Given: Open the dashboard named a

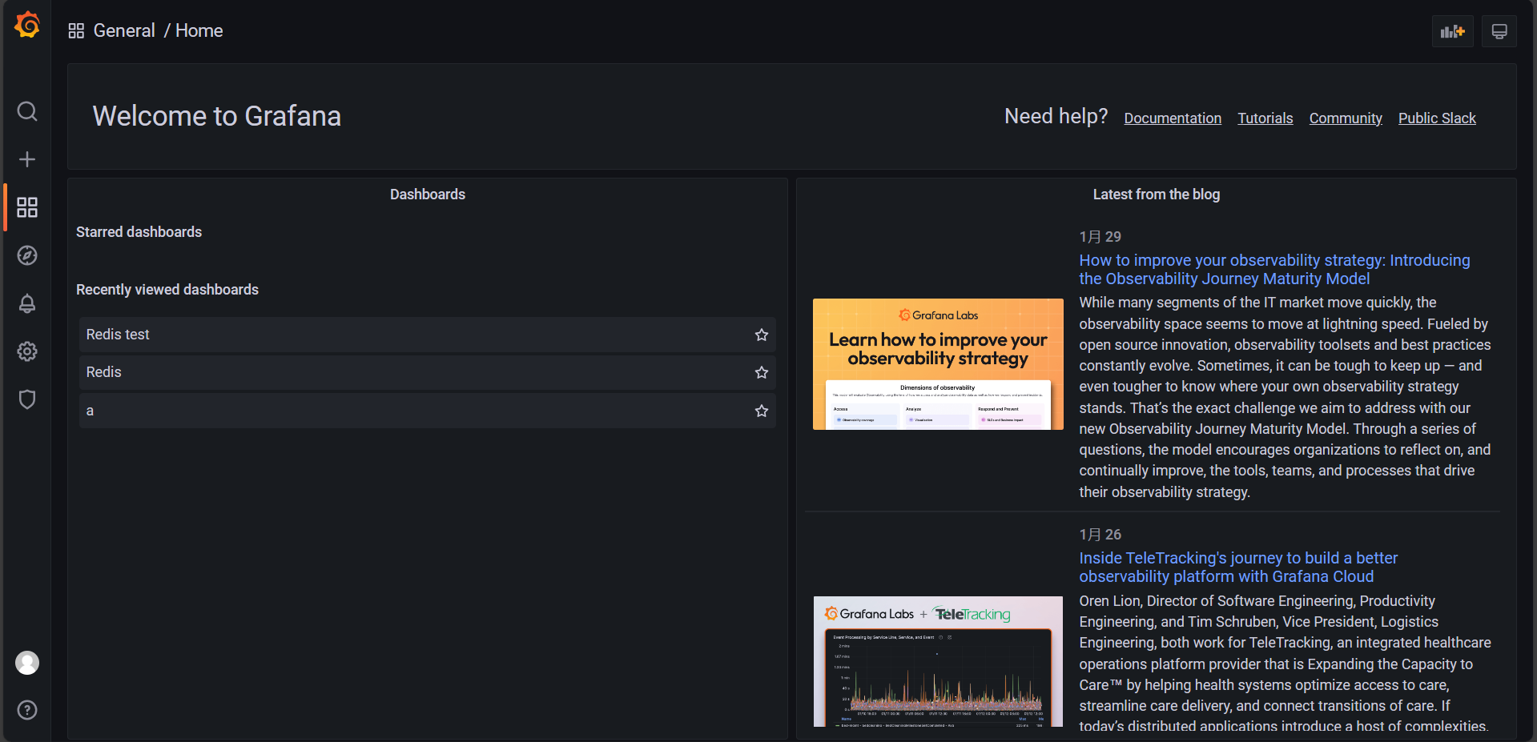Looking at the screenshot, I should click(x=428, y=411).
